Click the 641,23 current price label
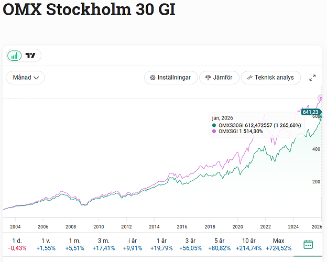327x262 pixels. [x=310, y=112]
